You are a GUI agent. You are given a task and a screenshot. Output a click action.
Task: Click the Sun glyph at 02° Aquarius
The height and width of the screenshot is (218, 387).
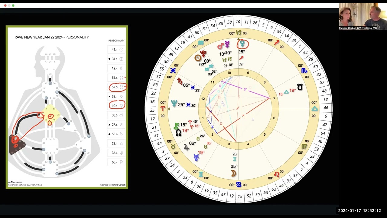(x=198, y=58)
